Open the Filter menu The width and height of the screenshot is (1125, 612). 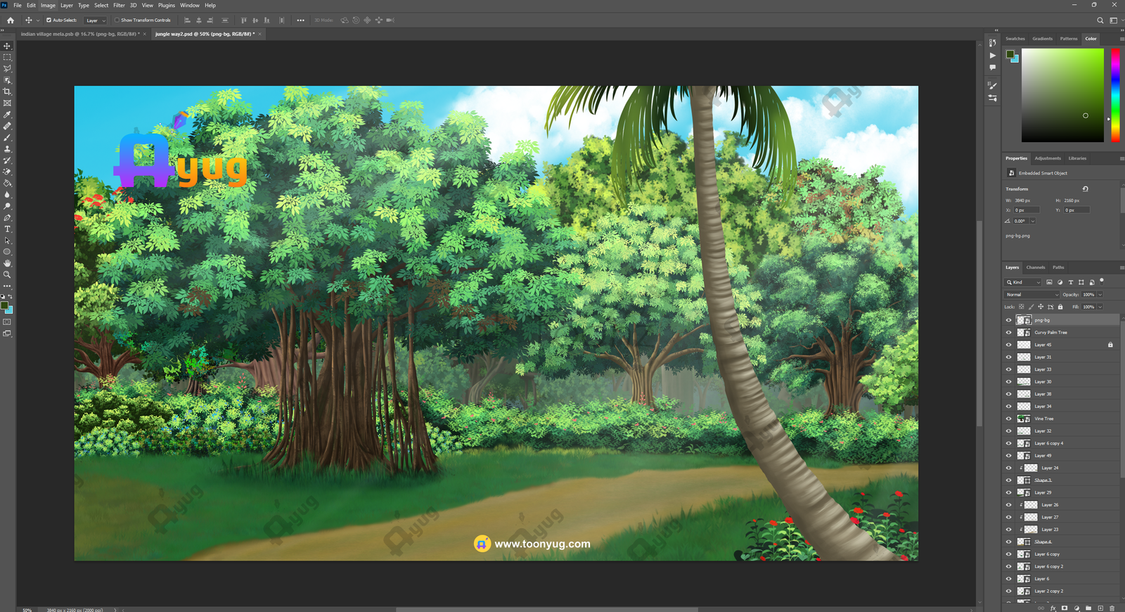[119, 5]
